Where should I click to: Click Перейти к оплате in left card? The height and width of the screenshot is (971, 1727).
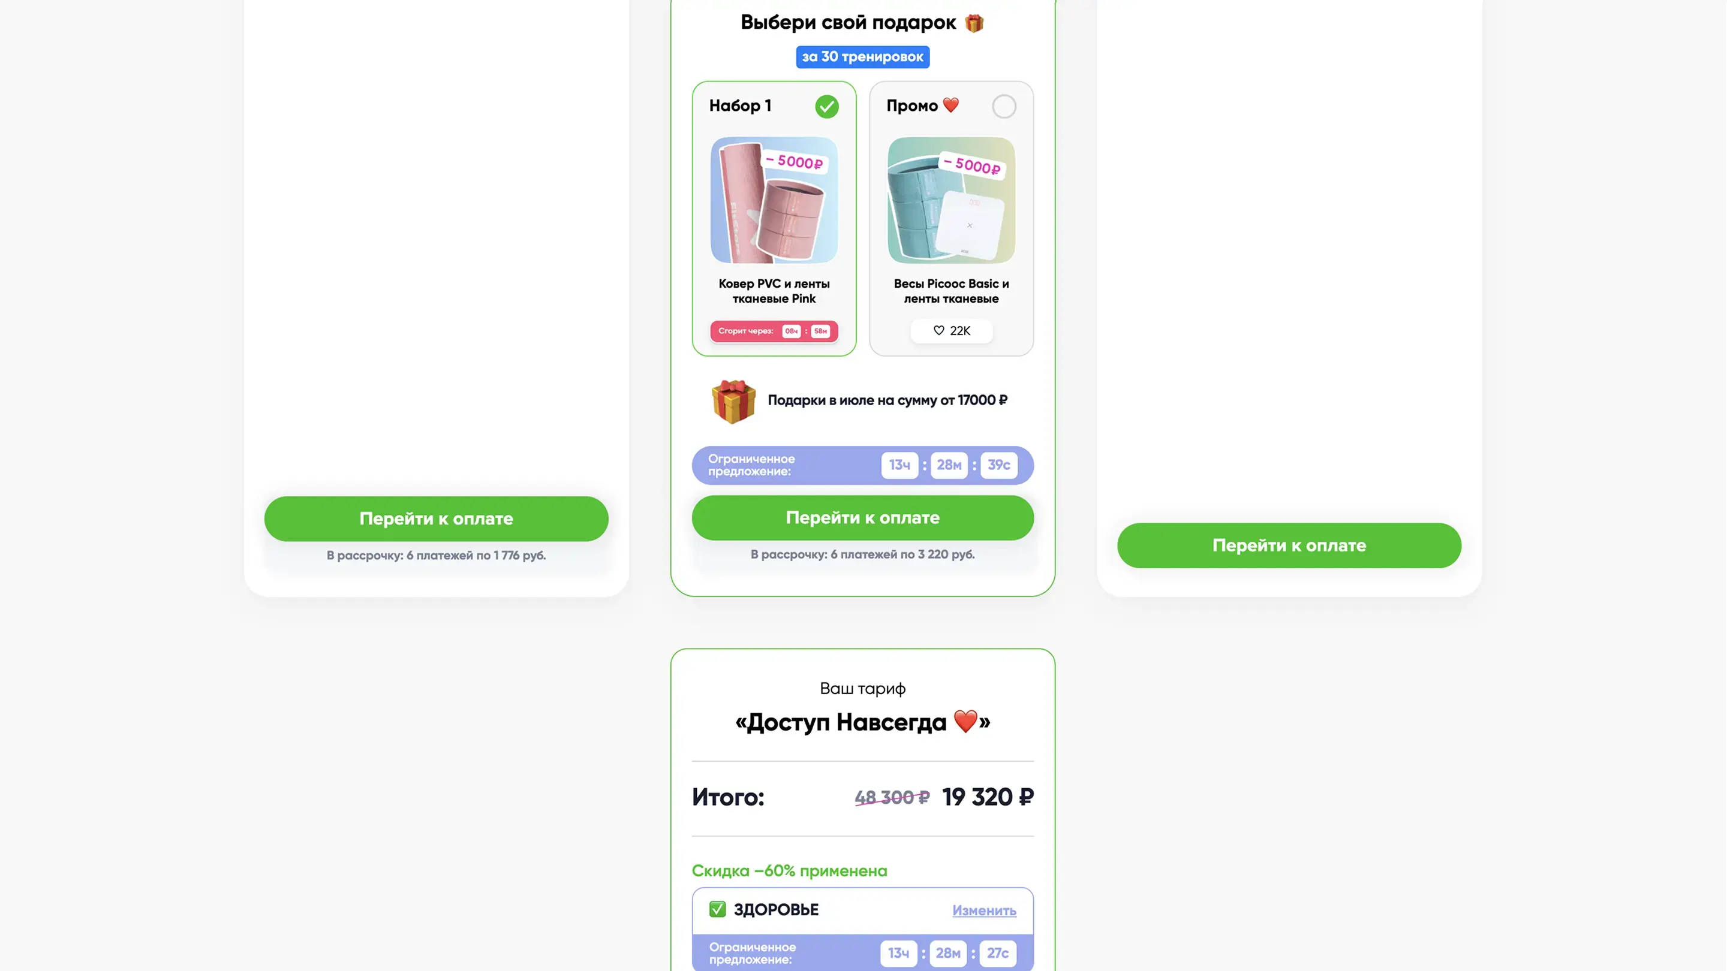pos(436,518)
